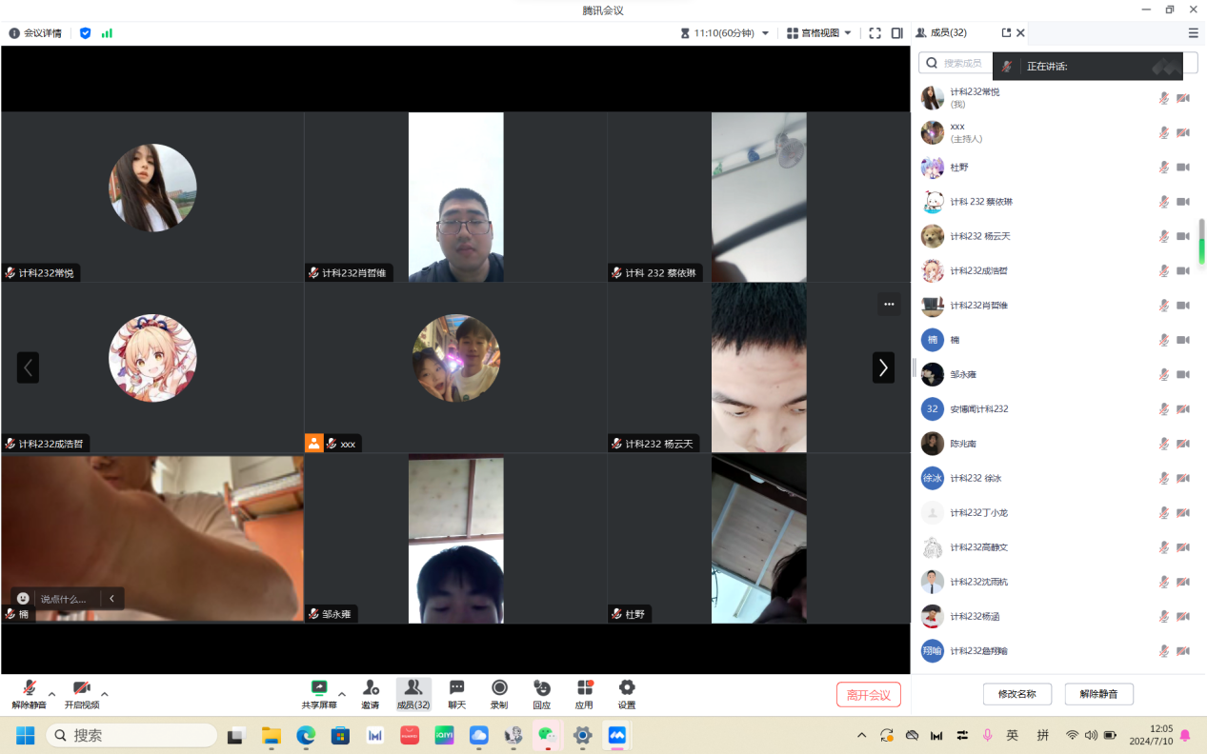Click the 修改名称 rename button

pyautogui.click(x=1016, y=694)
